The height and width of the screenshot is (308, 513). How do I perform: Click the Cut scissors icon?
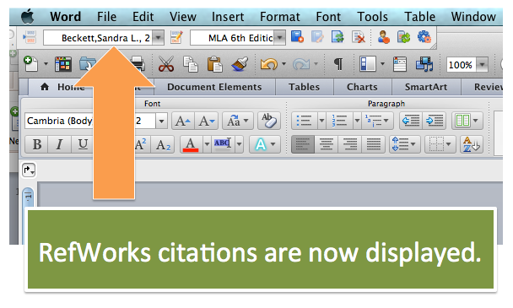166,64
